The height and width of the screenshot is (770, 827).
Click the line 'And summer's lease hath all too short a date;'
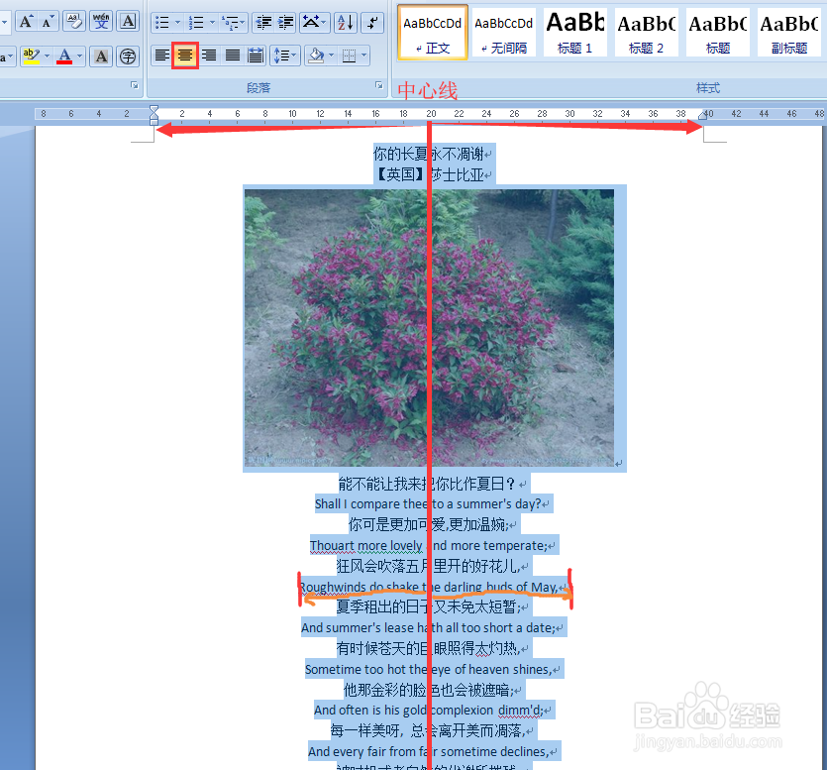pyautogui.click(x=428, y=628)
